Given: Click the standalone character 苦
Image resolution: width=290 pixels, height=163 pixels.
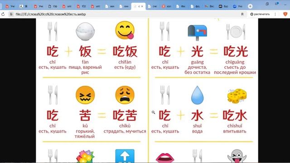Looking at the screenshot, I should 85,115.
